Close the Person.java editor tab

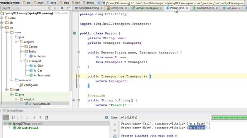tap(187, 8)
